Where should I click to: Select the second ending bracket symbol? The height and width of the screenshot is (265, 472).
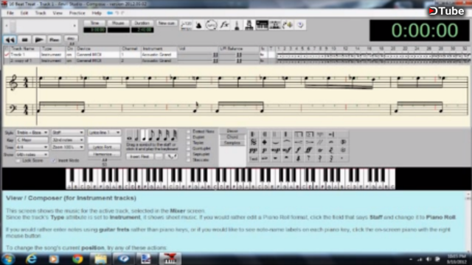coord(309,134)
